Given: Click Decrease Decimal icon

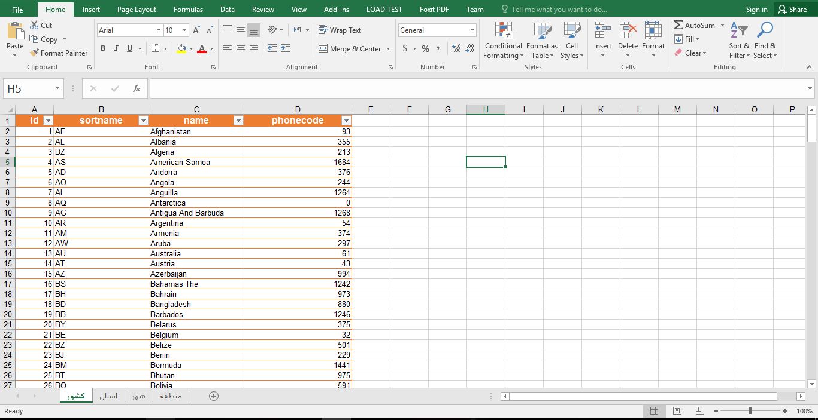Looking at the screenshot, I should click(x=469, y=48).
